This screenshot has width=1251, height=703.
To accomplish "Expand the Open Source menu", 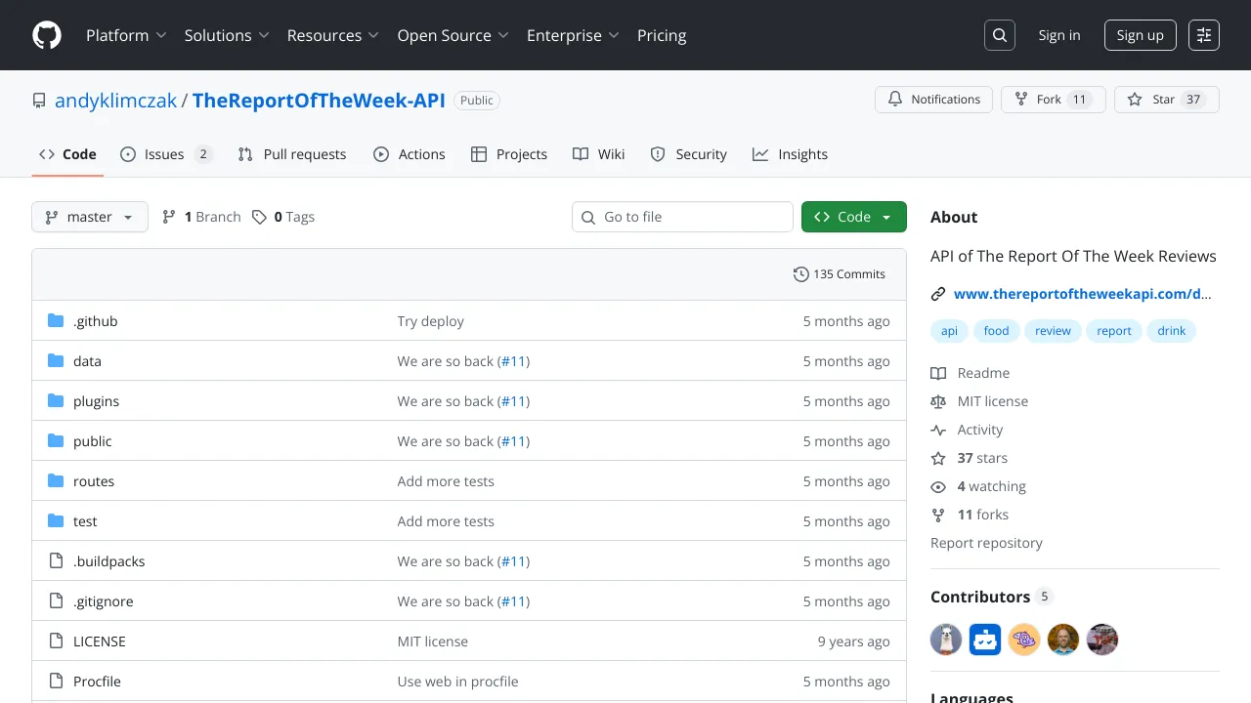I will 453,35.
